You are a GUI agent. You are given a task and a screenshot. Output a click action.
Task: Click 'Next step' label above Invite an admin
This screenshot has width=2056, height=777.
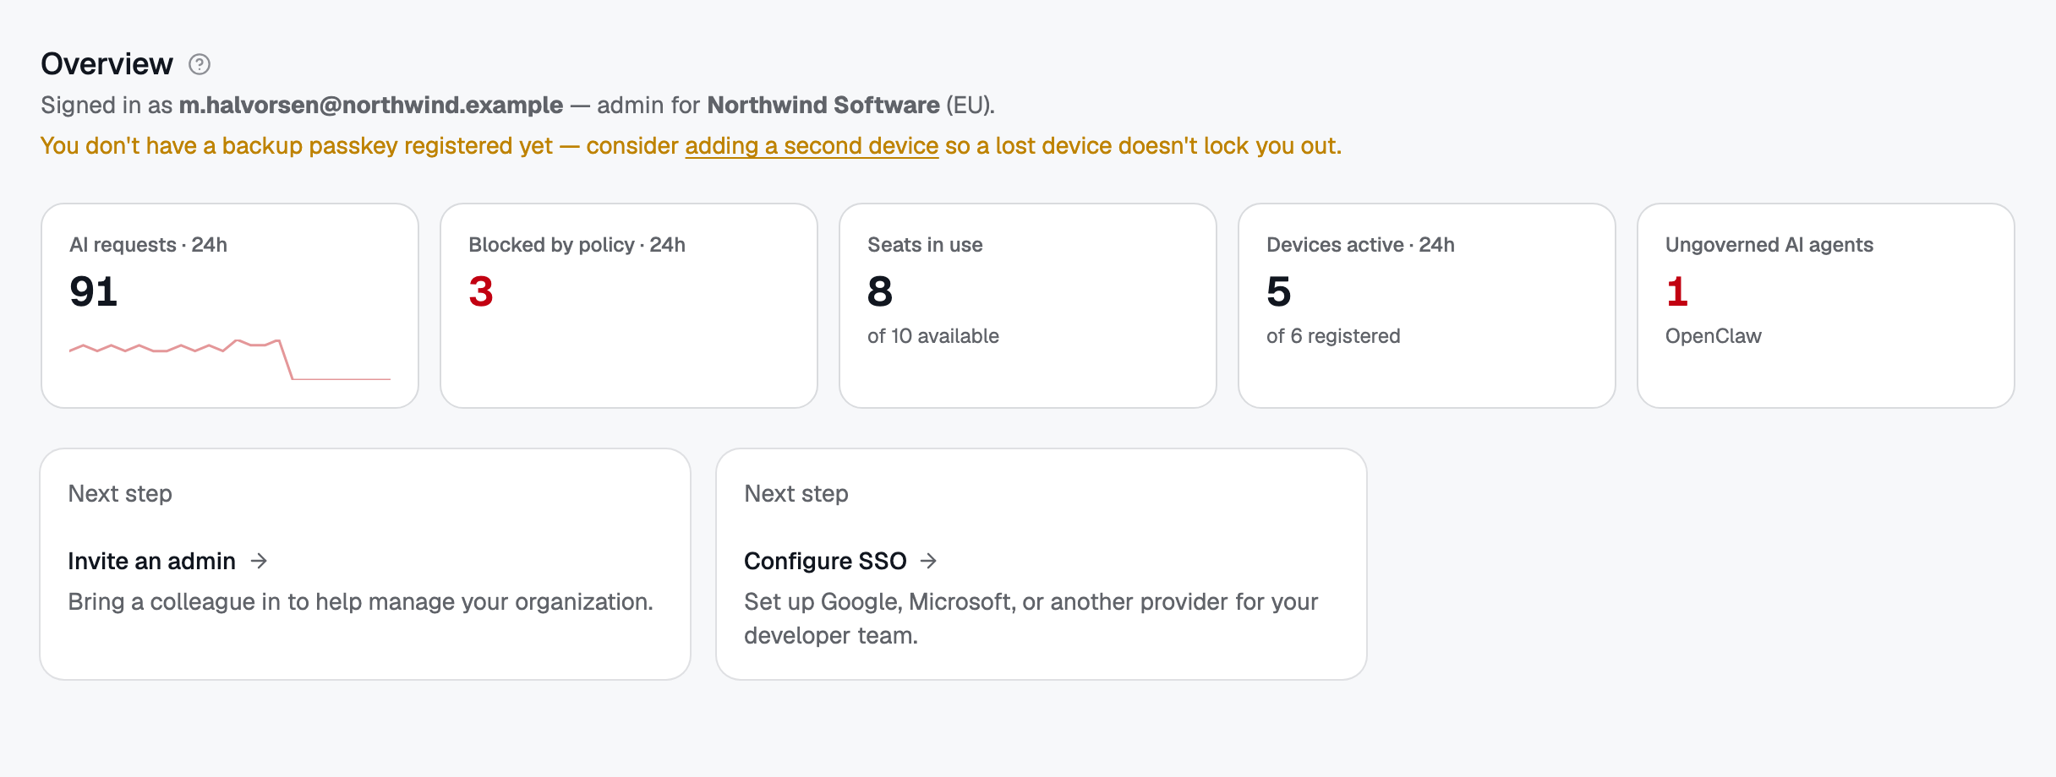pos(120,493)
